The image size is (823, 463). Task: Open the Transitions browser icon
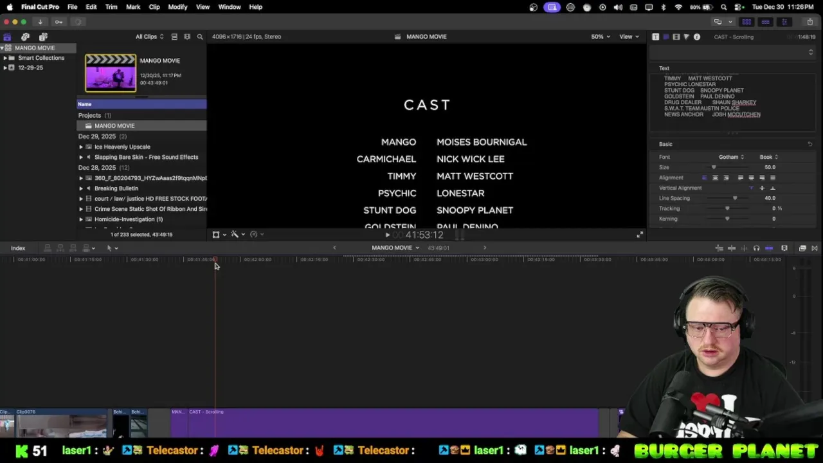pos(815,248)
